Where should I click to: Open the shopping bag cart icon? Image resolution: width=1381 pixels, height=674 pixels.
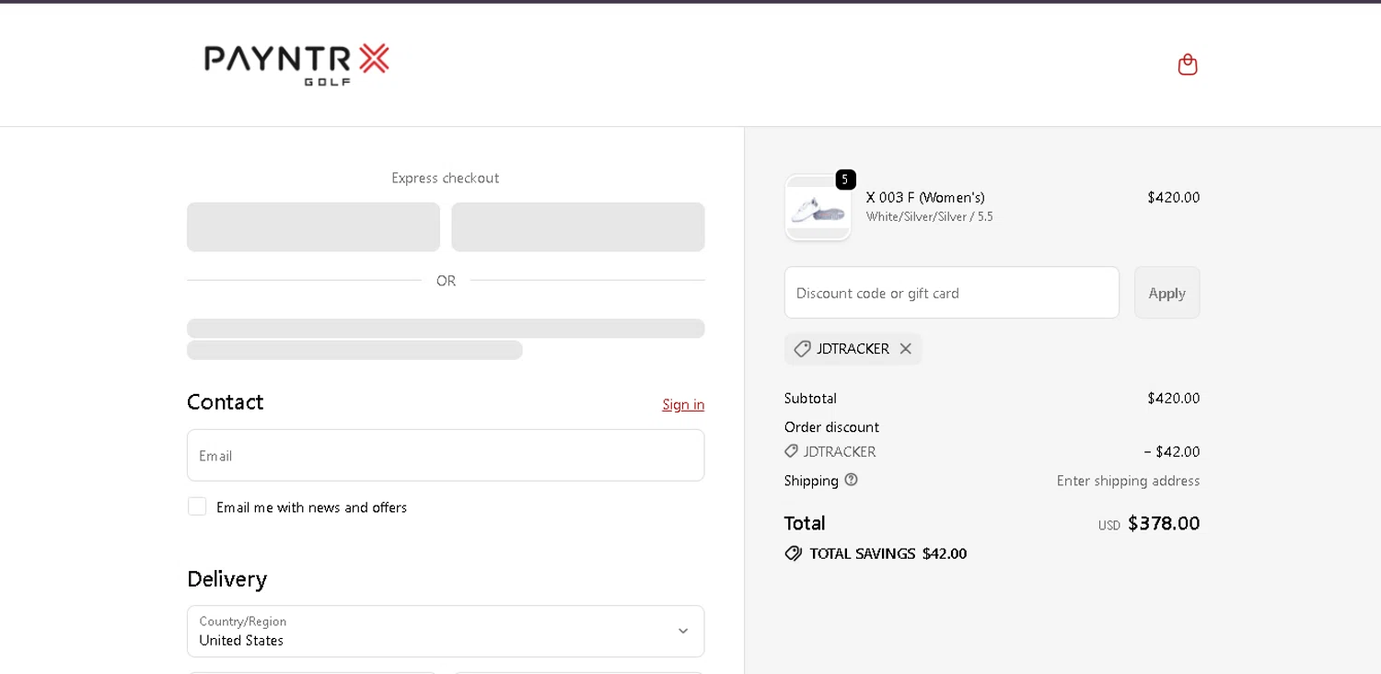[1188, 64]
